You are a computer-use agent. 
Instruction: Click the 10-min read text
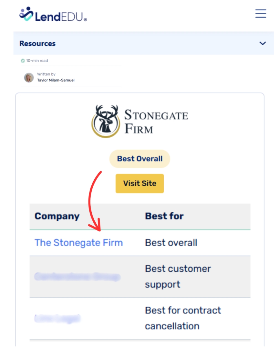pyautogui.click(x=37, y=61)
